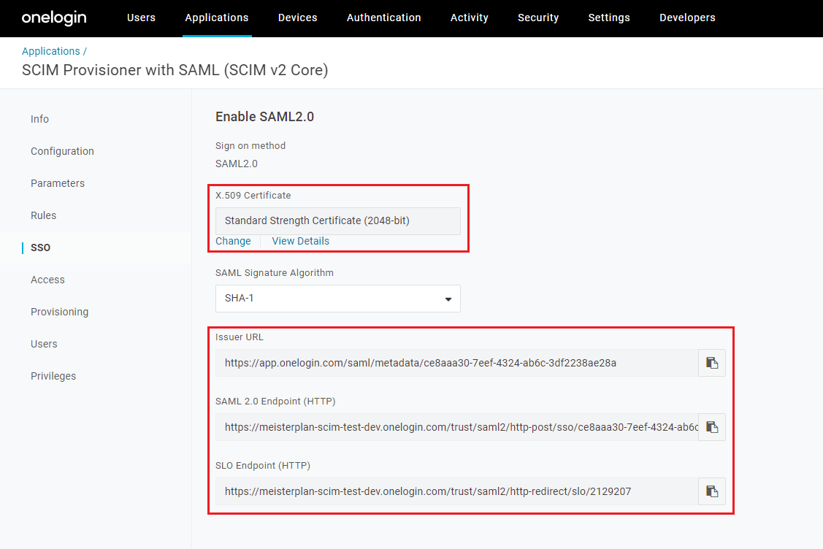Viewport: 823px width, 549px height.
Task: Click the 'SAML2.0' sign on method value
Action: click(x=237, y=164)
